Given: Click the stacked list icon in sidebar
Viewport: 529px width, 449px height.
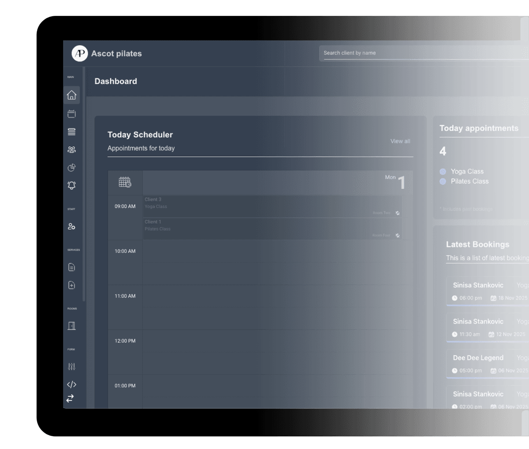Looking at the screenshot, I should click(71, 132).
